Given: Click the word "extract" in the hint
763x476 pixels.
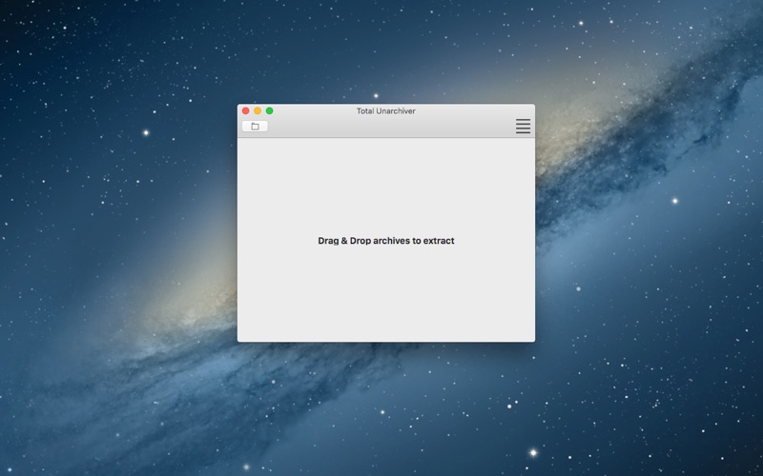Looking at the screenshot, I should 439,241.
